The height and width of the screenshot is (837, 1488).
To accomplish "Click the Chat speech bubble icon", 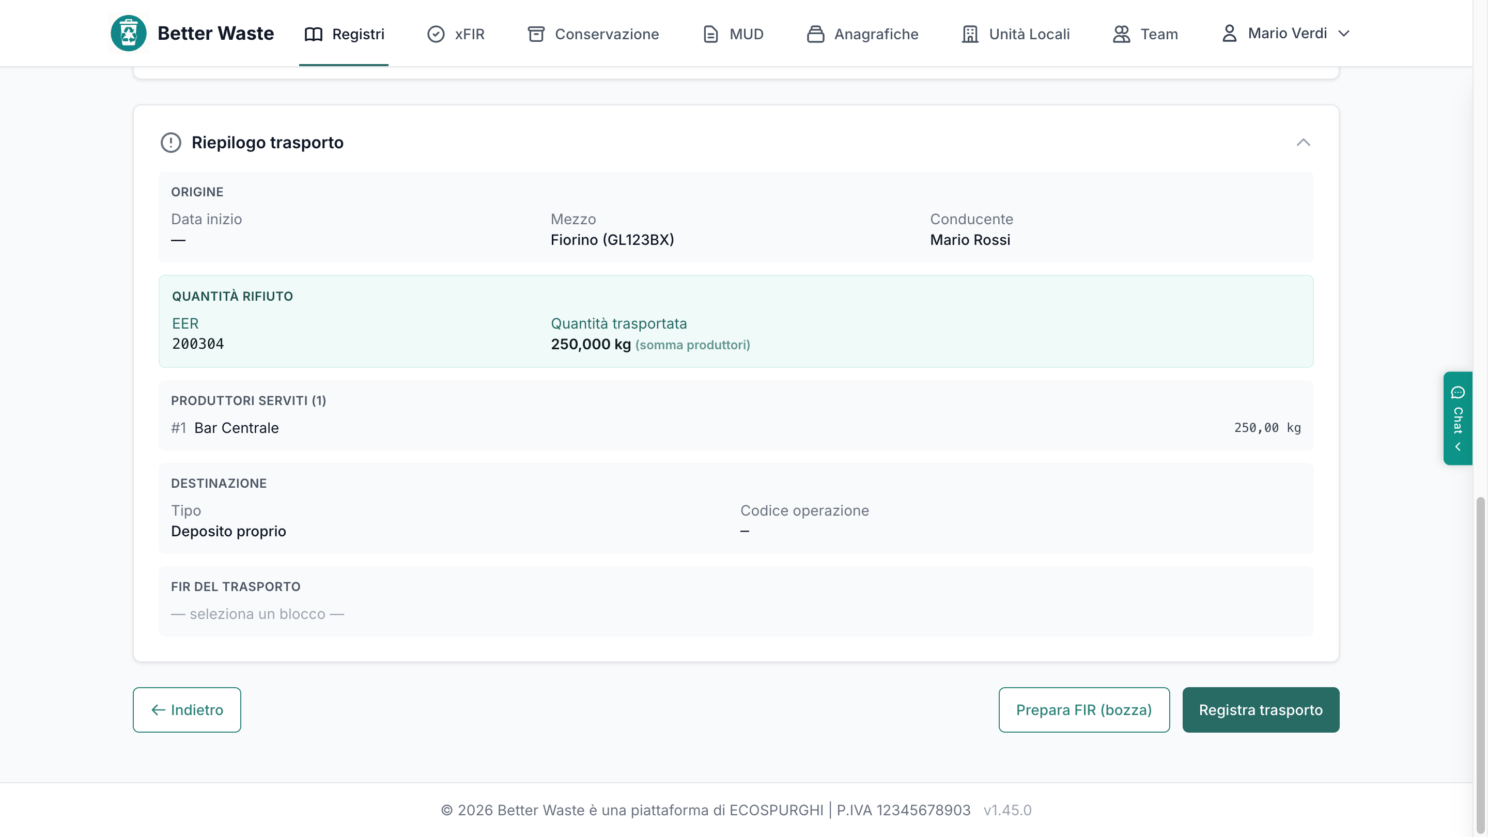I will click(x=1458, y=392).
